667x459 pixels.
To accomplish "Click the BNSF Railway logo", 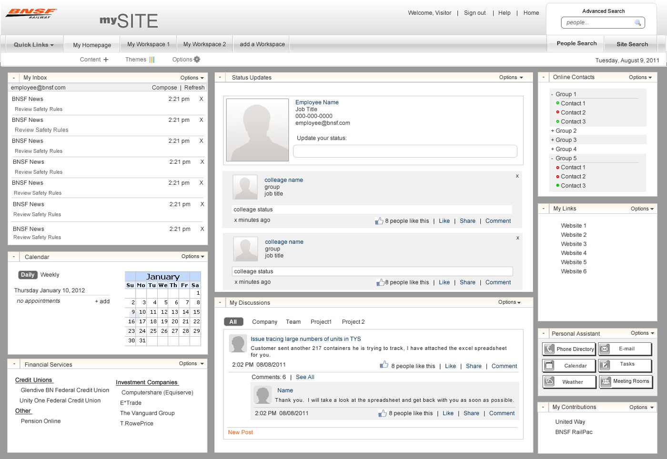I will coord(31,13).
